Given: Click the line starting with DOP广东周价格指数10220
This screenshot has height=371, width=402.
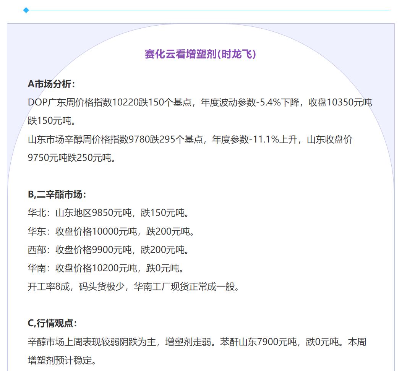Looking at the screenshot, I should pyautogui.click(x=200, y=102).
